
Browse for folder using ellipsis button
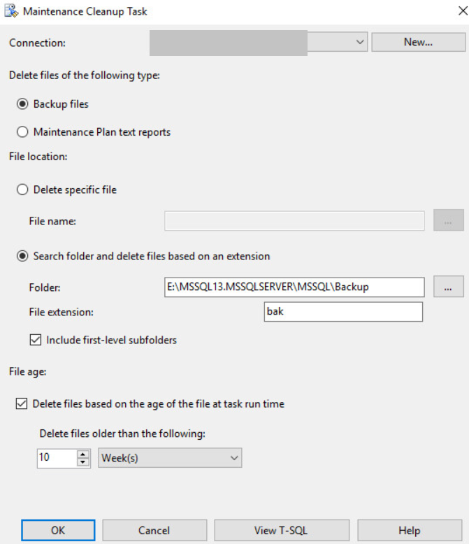point(448,287)
